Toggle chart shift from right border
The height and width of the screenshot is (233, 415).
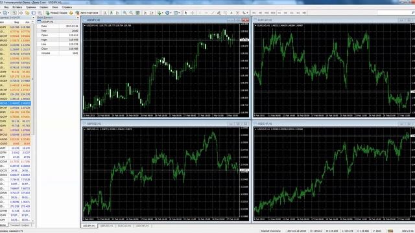click(x=152, y=13)
